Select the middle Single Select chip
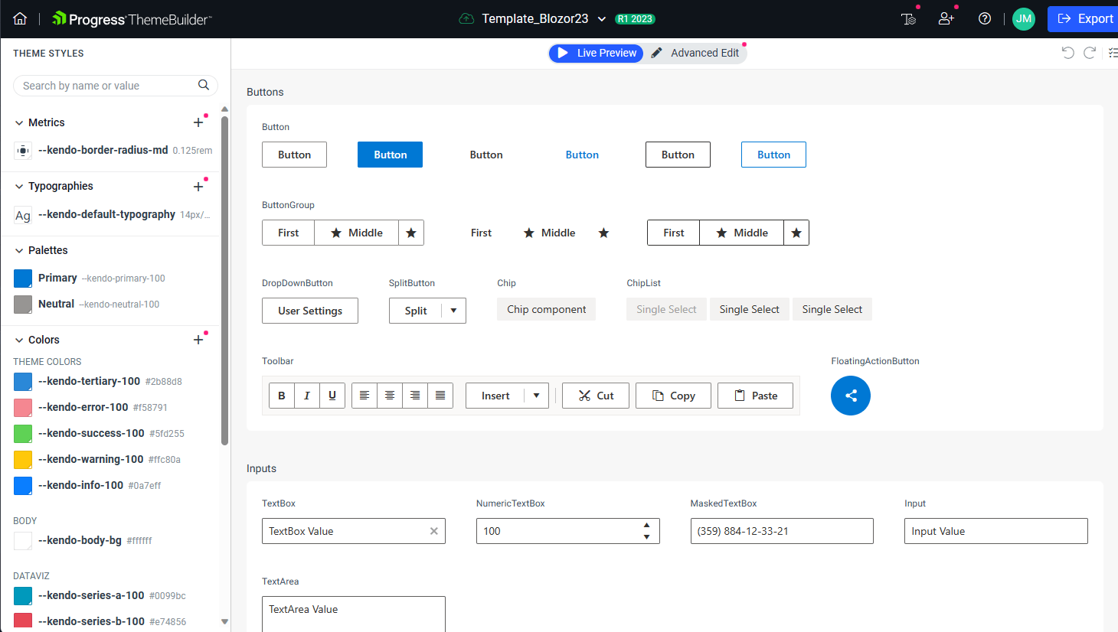 click(749, 309)
